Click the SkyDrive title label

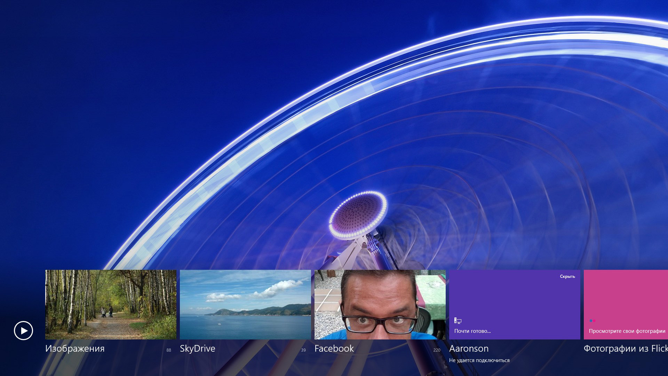tap(197, 348)
